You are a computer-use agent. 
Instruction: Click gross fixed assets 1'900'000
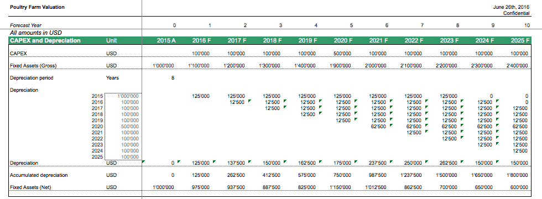pos(341,66)
